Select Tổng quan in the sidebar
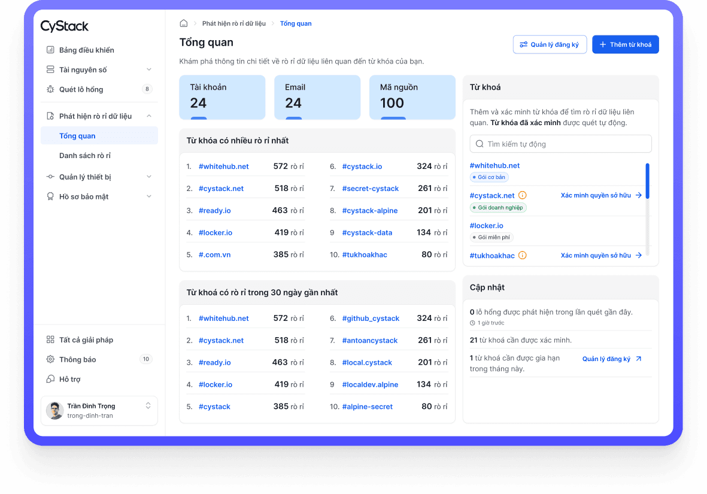The height and width of the screenshot is (494, 707). point(99,136)
